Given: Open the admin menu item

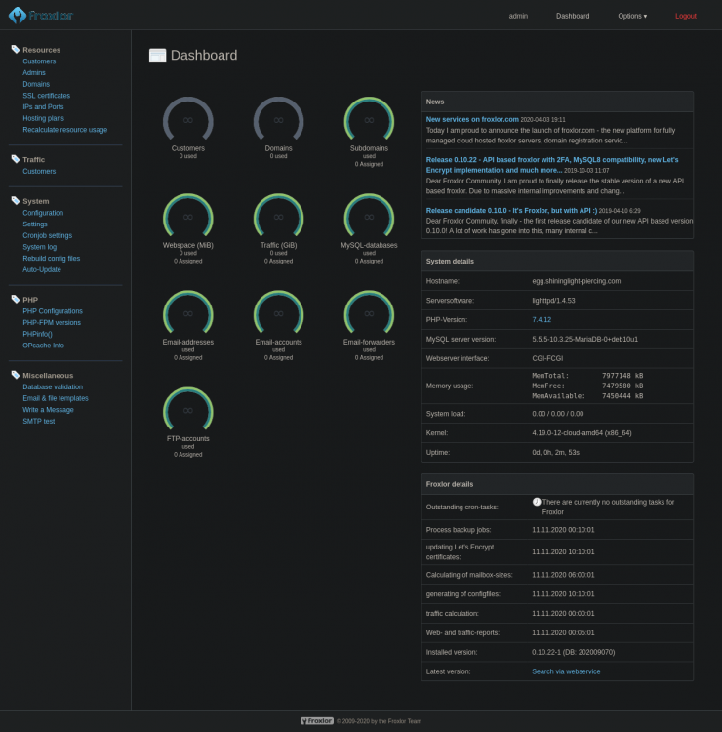Looking at the screenshot, I should 518,16.
